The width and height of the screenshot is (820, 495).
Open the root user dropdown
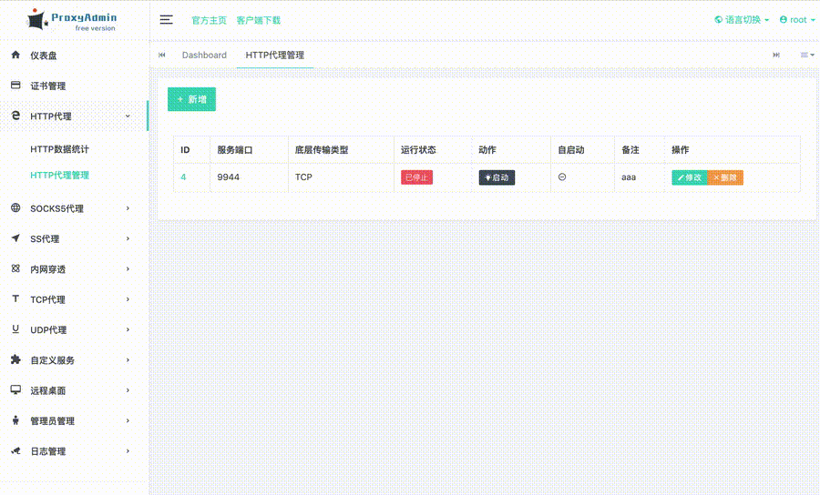[797, 20]
